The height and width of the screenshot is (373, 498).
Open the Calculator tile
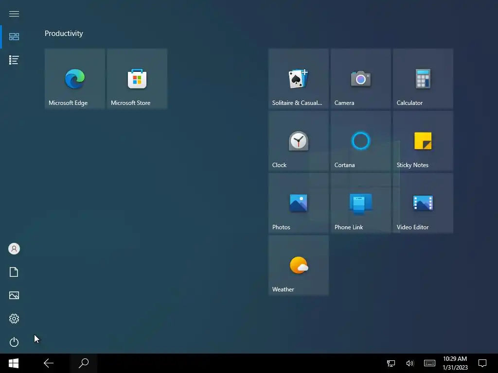pyautogui.click(x=423, y=79)
